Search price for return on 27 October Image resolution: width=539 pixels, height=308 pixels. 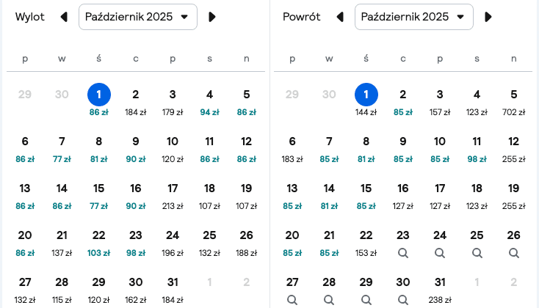pos(292,300)
